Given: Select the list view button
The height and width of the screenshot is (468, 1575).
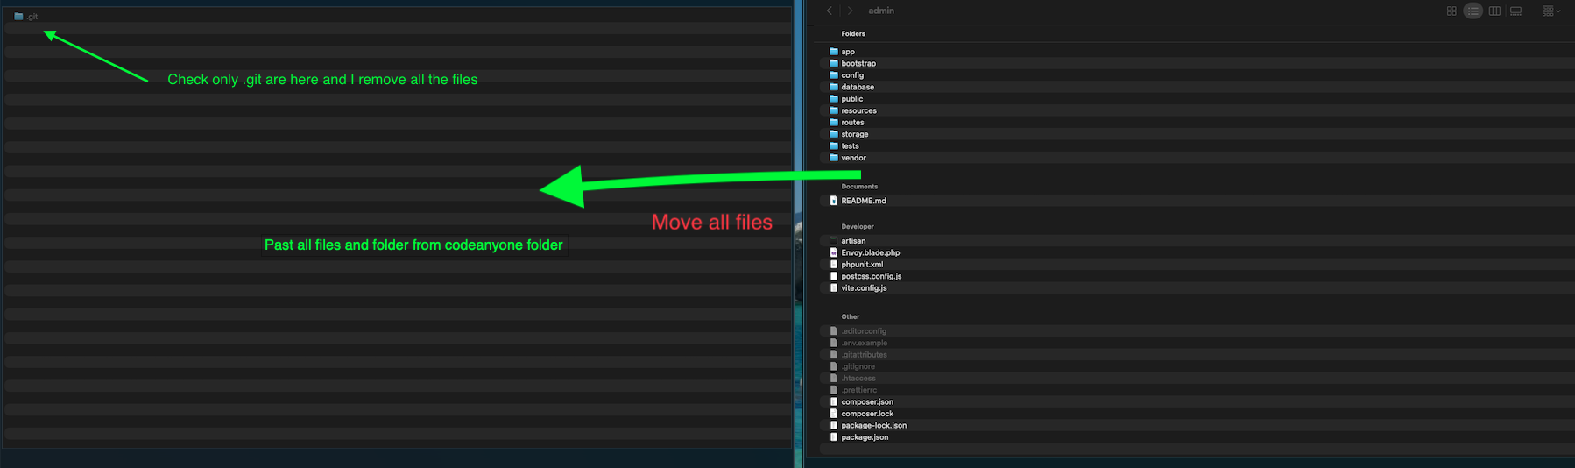Looking at the screenshot, I should tap(1473, 11).
